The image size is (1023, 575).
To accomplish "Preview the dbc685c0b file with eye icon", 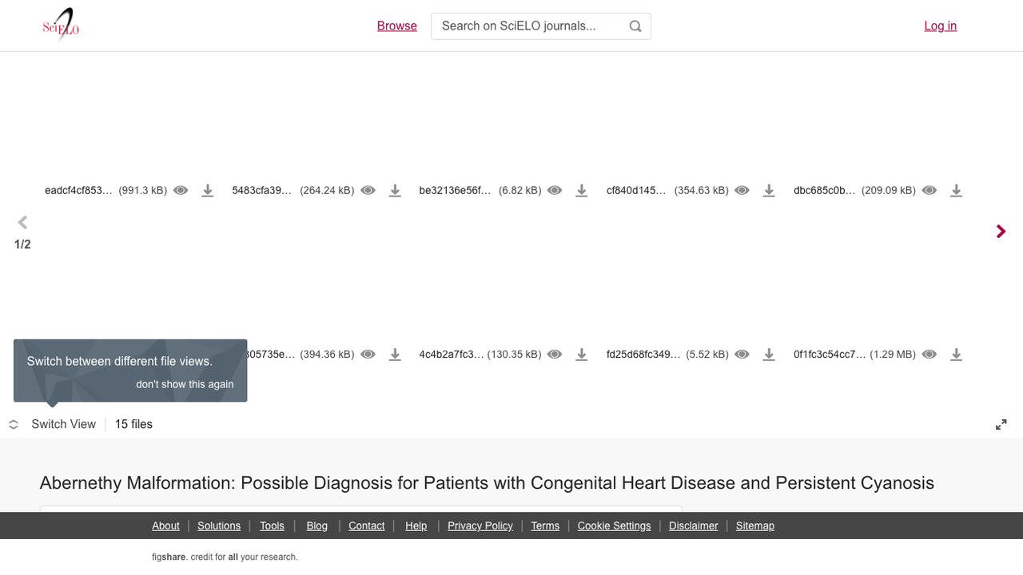I will point(929,190).
